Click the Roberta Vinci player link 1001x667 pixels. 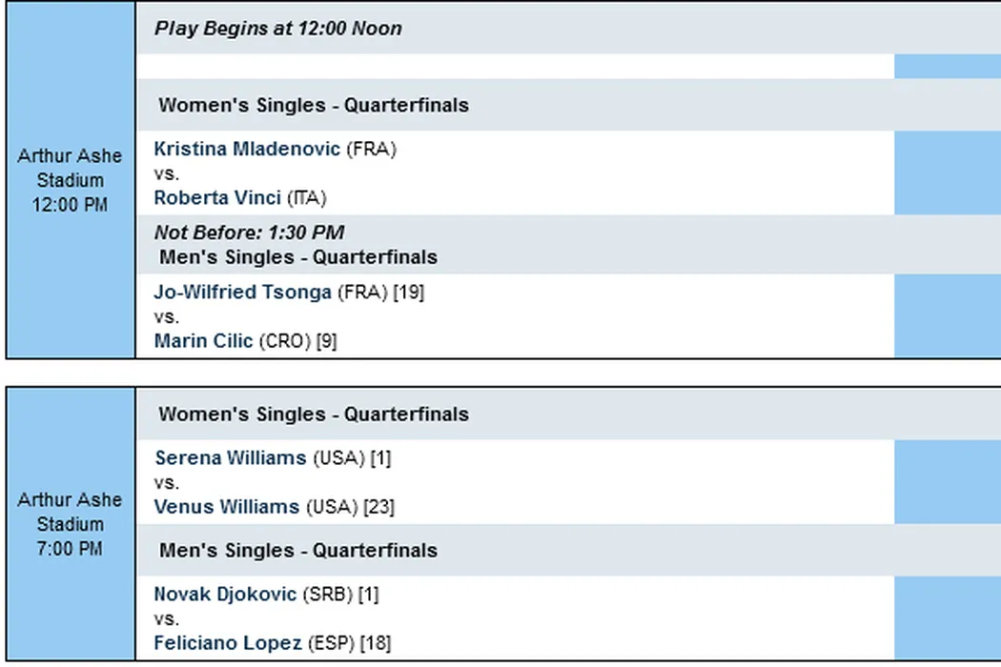coord(217,198)
